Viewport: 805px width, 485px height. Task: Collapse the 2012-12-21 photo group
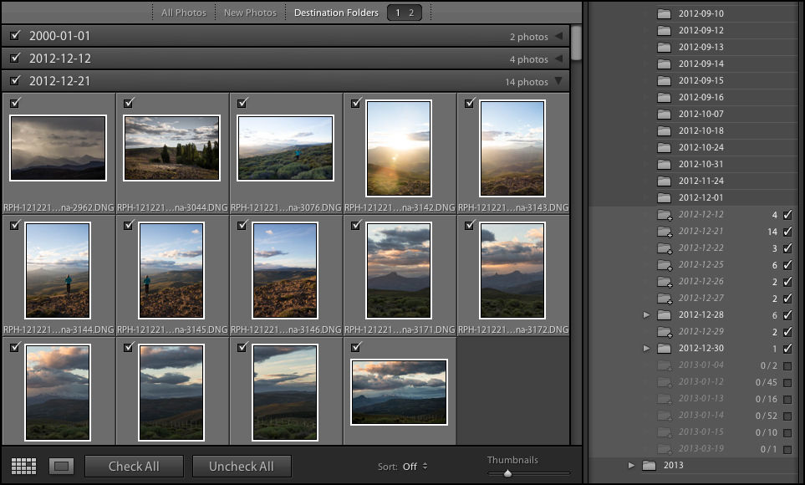coord(558,81)
